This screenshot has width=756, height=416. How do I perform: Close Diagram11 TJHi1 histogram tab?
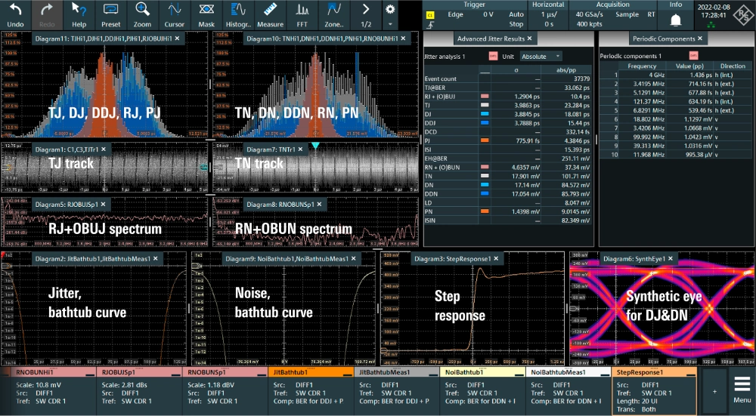click(x=177, y=39)
